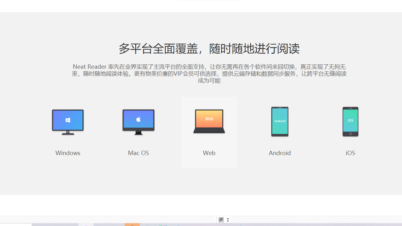Click the pinyin (拼) input method indicator
402x226 pixels.
pos(221,219)
